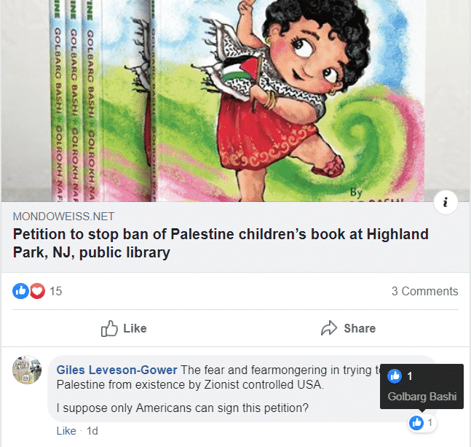Open the 3 Comments link
Image resolution: width=471 pixels, height=447 pixels.
(x=424, y=291)
